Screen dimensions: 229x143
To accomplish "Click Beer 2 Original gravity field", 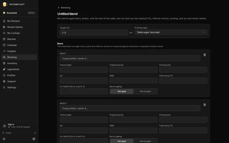I will tap(134, 120).
